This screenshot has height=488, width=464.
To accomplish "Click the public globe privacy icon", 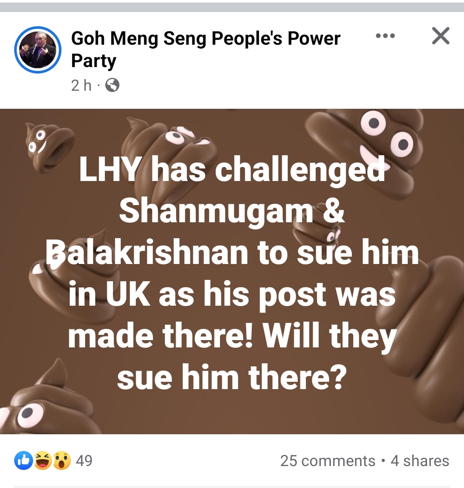I will 112,85.
